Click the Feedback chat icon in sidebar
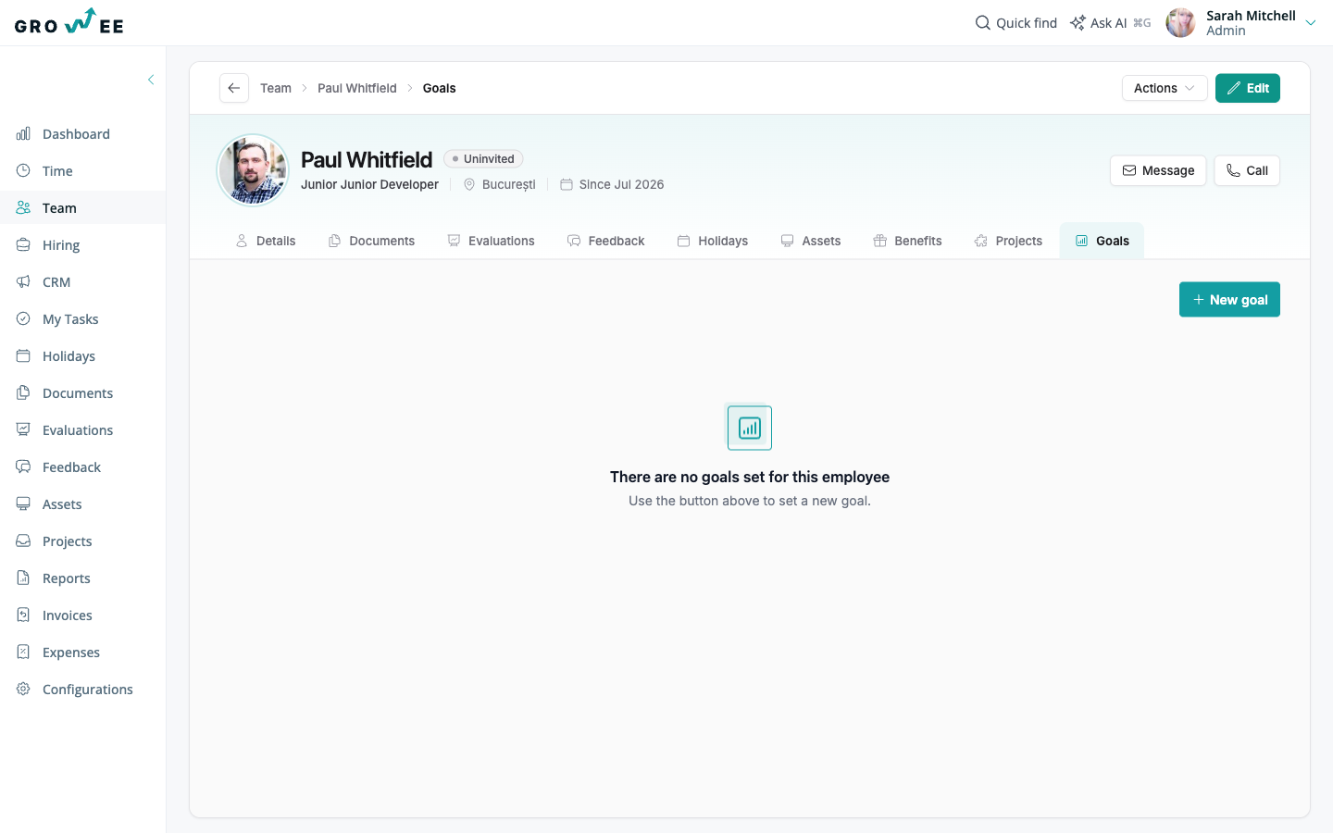1333x833 pixels. (x=23, y=466)
